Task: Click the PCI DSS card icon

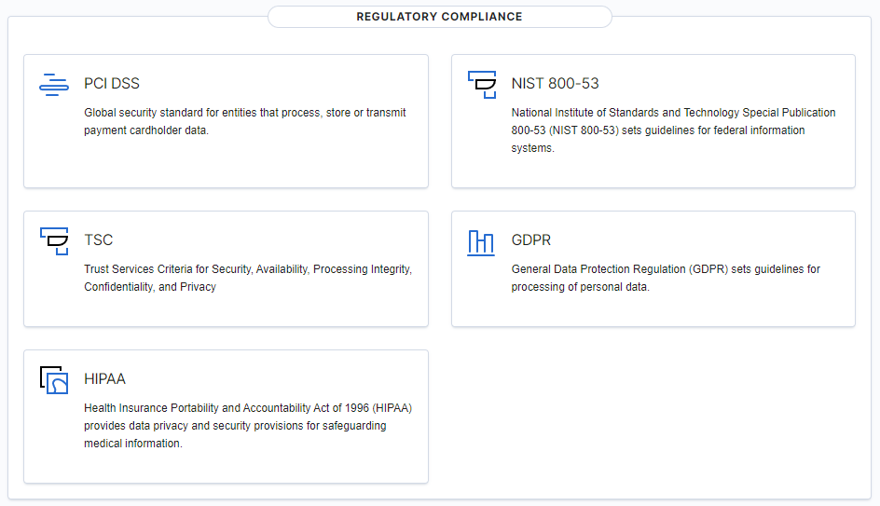Action: click(x=54, y=85)
